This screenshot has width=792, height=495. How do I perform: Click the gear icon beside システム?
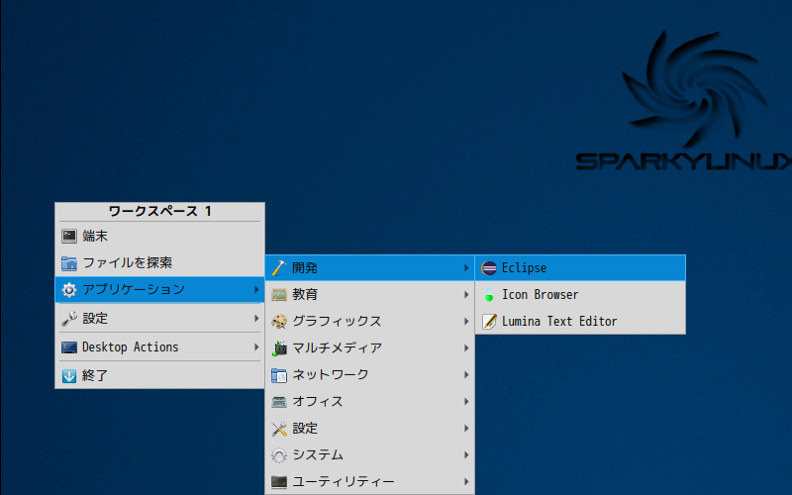[x=279, y=455]
